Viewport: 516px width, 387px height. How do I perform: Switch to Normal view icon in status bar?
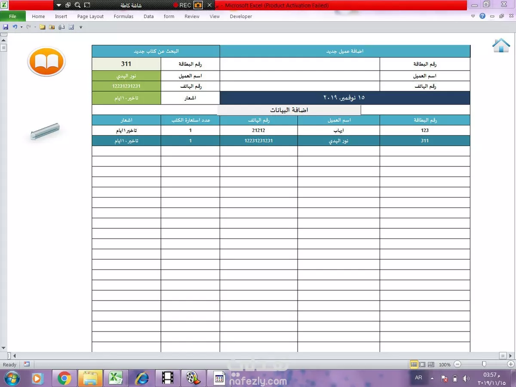(x=414, y=364)
